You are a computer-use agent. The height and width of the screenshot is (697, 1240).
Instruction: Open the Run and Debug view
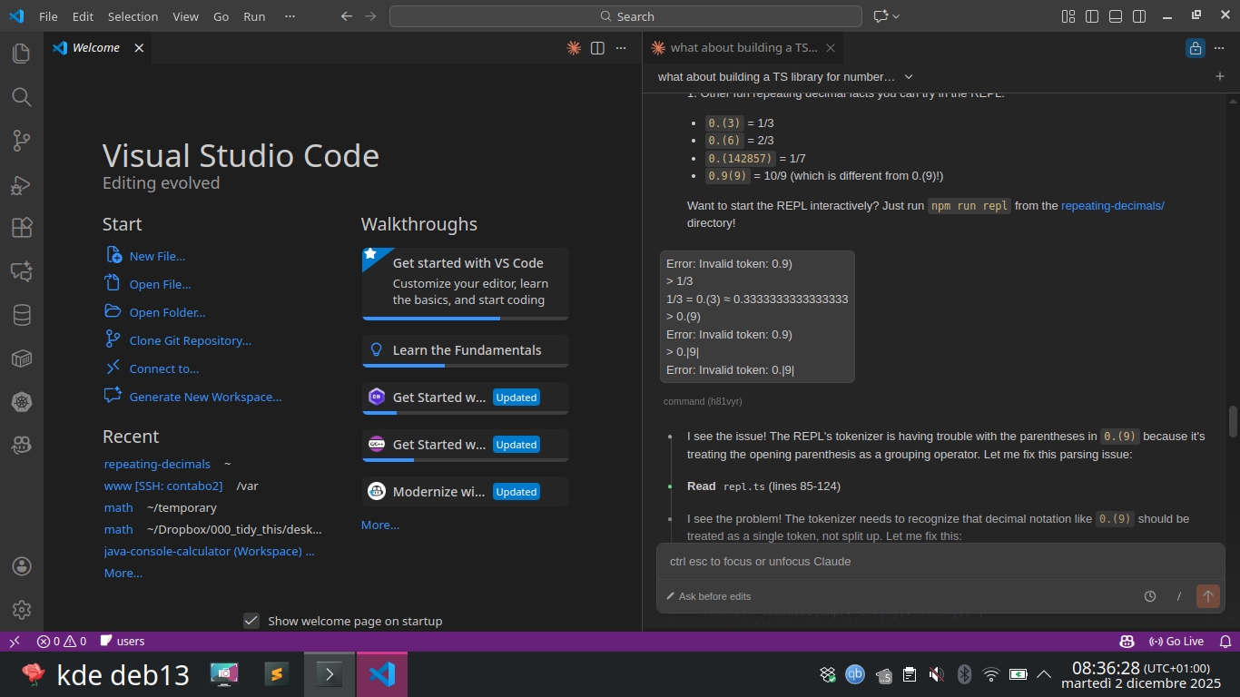click(22, 185)
